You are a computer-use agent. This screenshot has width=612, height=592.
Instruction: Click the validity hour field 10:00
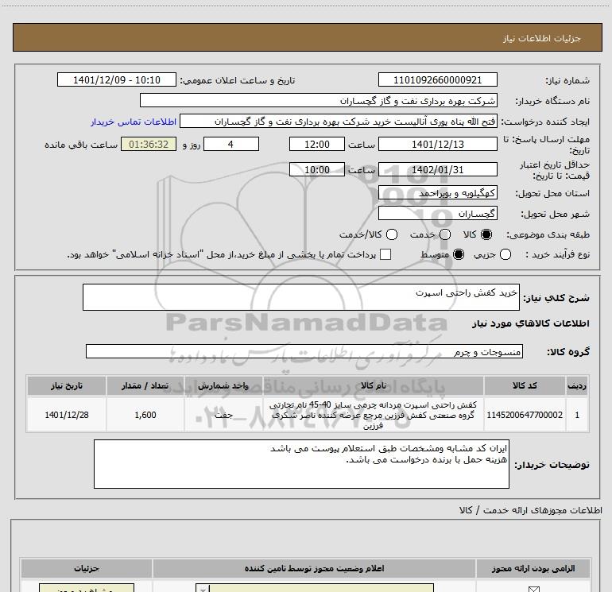[317, 169]
